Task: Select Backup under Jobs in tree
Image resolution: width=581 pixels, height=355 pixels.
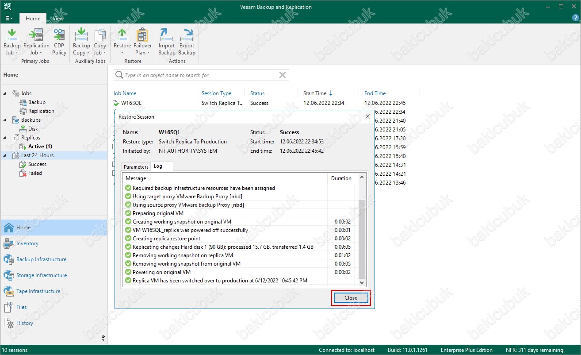Action: pos(37,102)
